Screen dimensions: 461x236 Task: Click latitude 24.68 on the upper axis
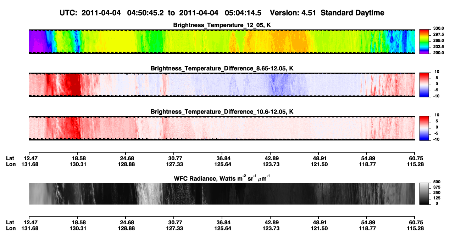click(125, 158)
